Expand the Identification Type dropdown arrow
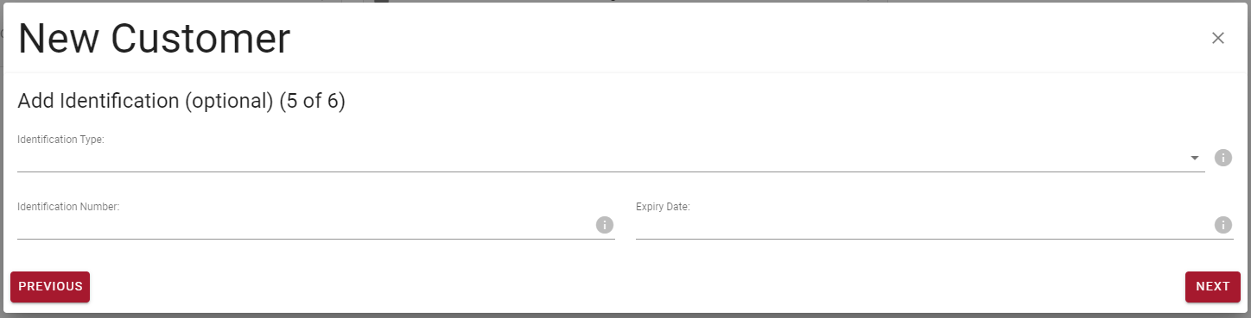The width and height of the screenshot is (1251, 318). coord(1195,158)
